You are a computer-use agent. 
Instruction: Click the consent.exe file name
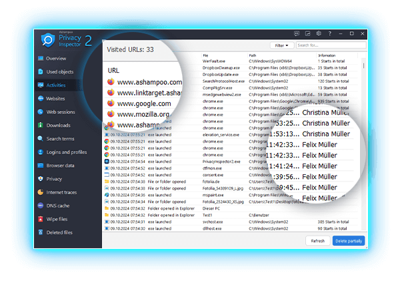[x=213, y=175]
